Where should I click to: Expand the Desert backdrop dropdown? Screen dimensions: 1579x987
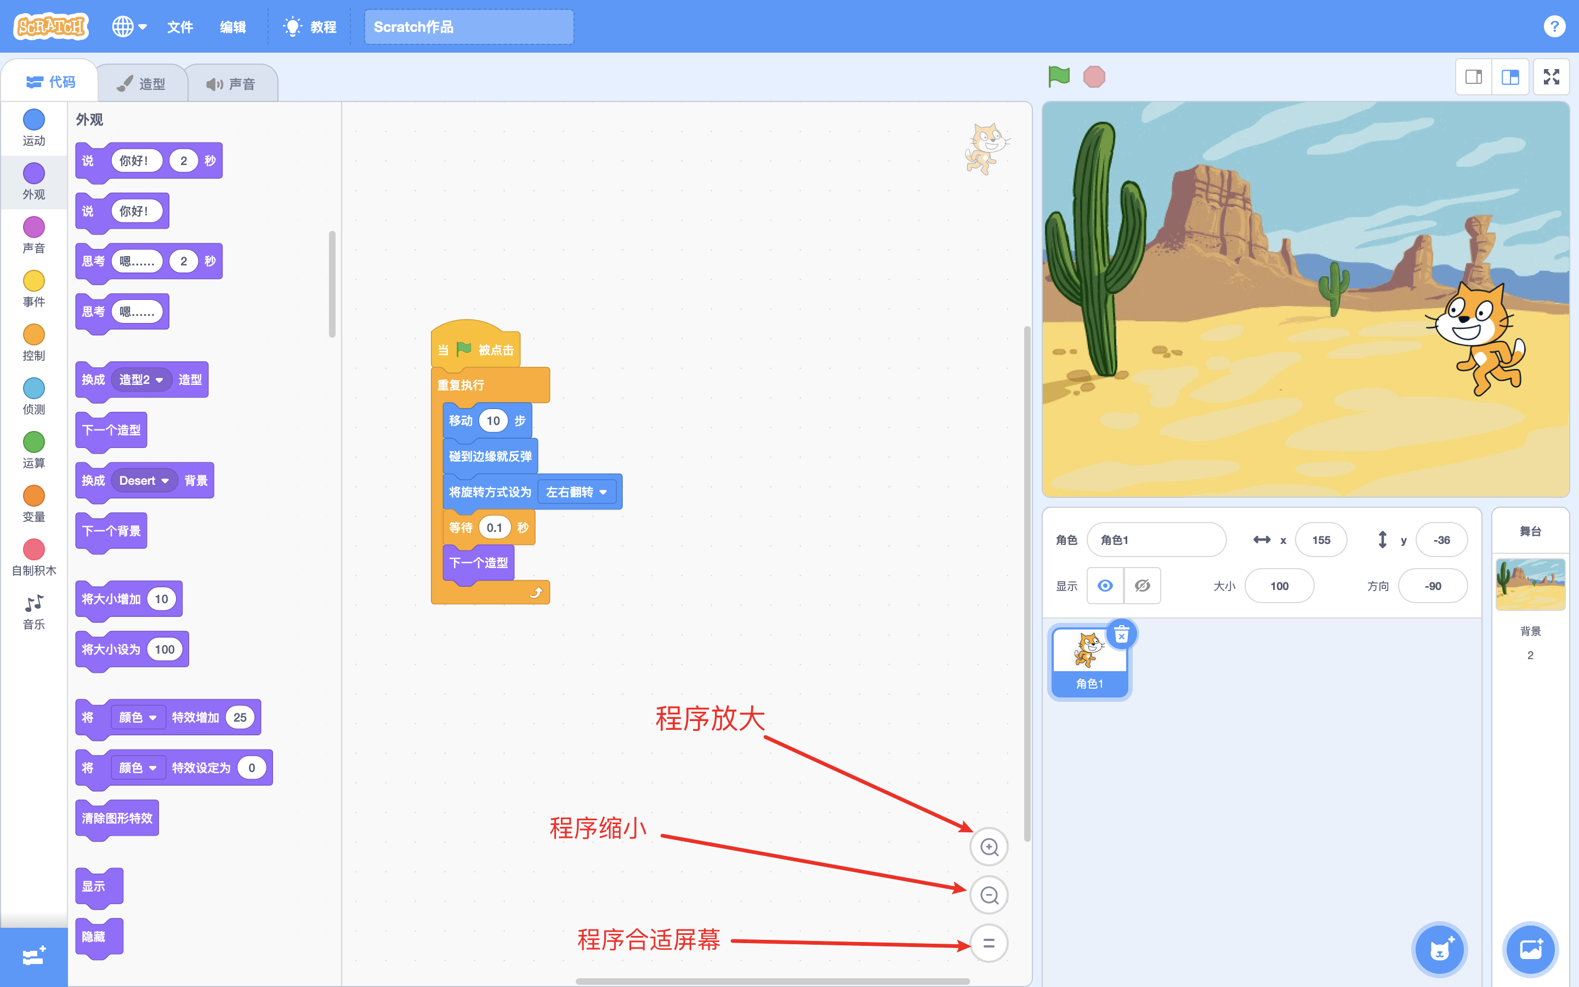coord(144,480)
